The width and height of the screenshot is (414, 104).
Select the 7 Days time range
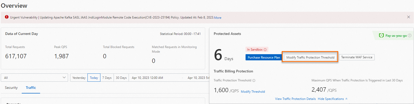[107, 78]
